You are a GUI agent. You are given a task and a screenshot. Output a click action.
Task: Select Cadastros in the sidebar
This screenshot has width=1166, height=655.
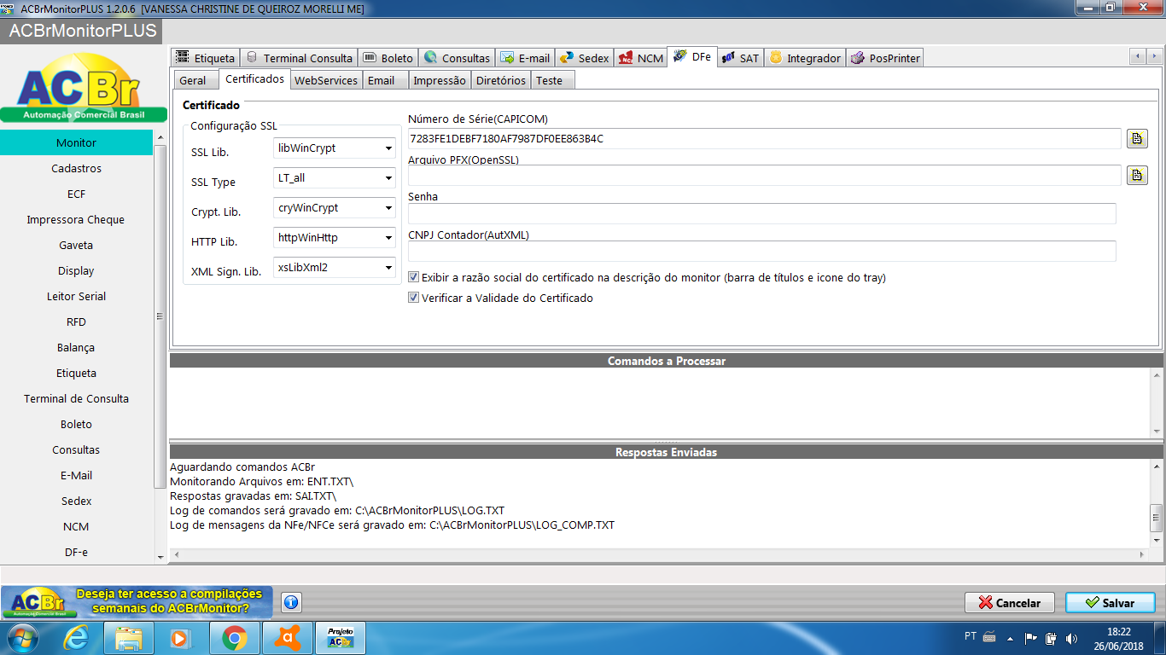(x=77, y=168)
